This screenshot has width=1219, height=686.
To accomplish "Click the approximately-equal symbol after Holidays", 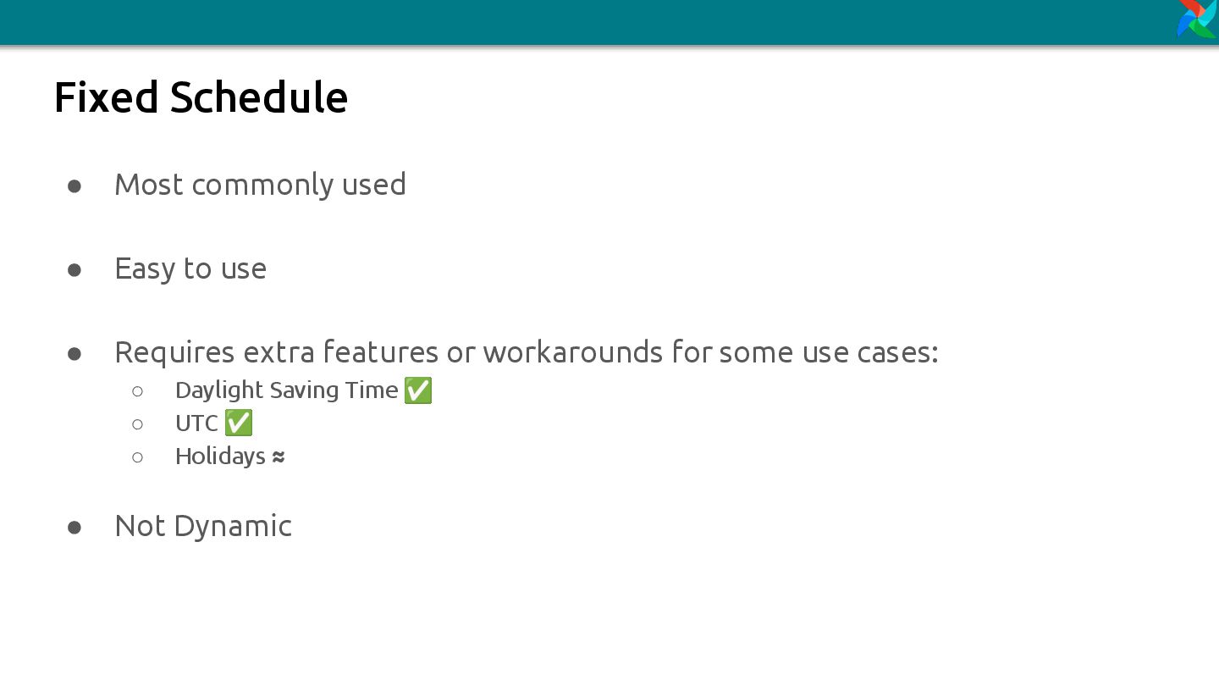I will pyautogui.click(x=279, y=457).
